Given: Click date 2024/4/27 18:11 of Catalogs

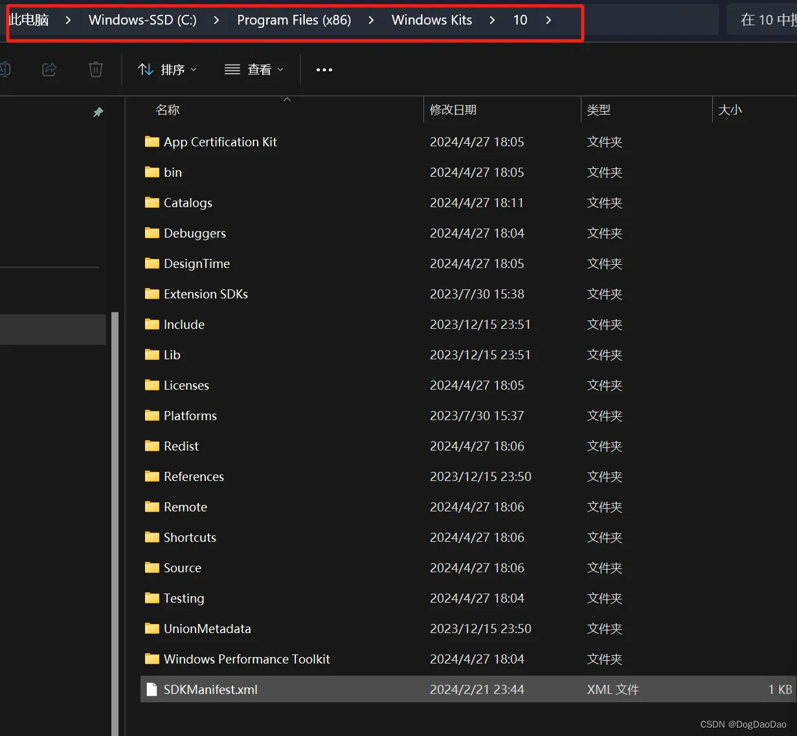Looking at the screenshot, I should pyautogui.click(x=477, y=203).
